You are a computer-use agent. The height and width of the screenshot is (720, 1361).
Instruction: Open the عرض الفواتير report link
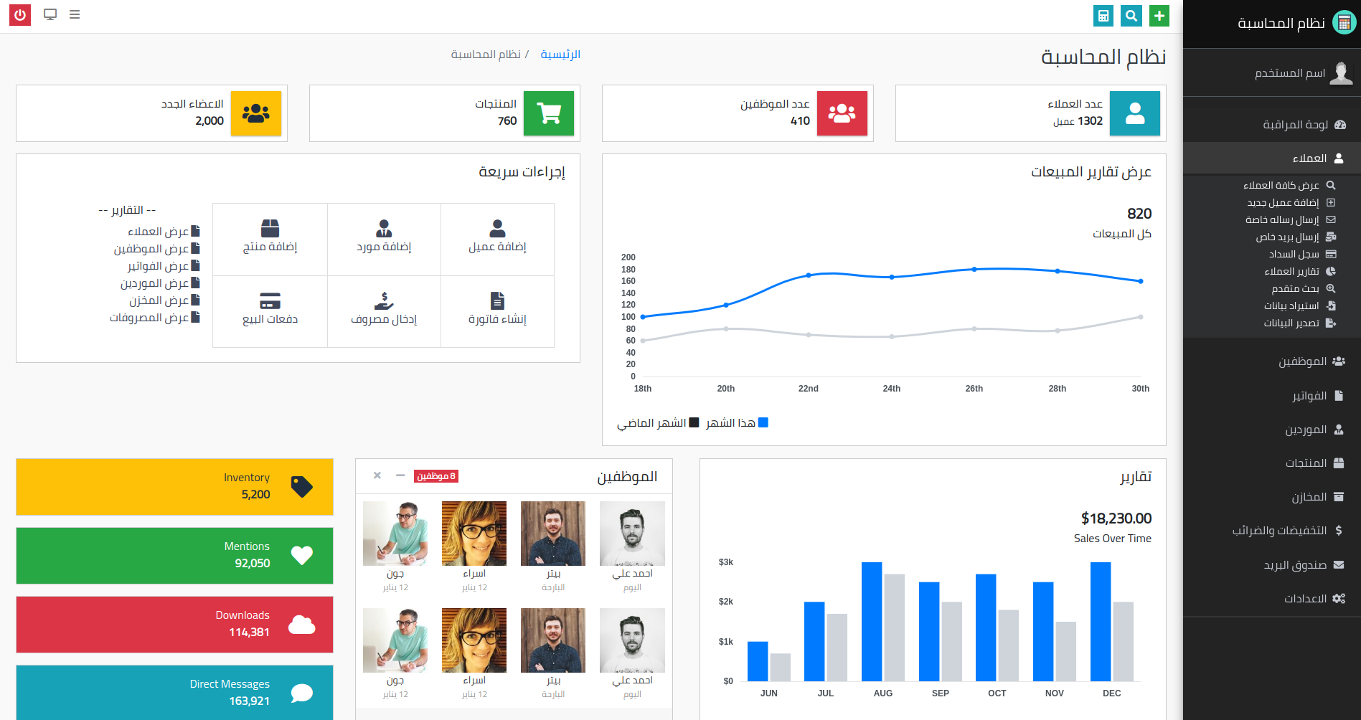tap(164, 266)
